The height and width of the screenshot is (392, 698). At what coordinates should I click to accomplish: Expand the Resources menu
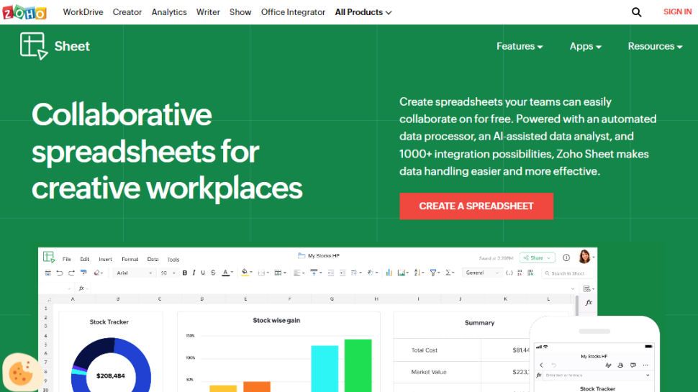[x=655, y=46]
